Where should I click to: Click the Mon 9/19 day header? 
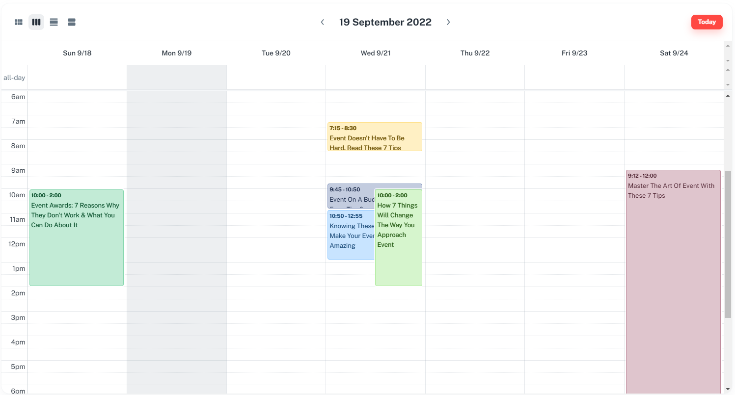(x=177, y=53)
